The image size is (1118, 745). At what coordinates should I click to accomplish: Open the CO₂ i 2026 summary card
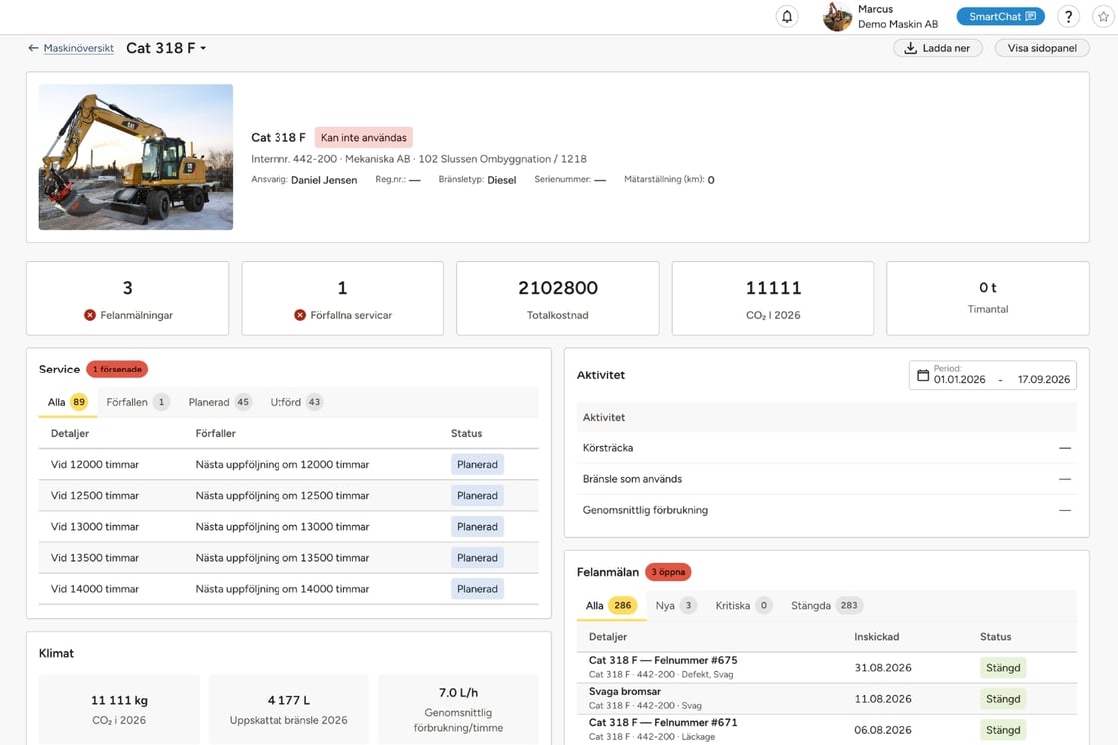click(773, 298)
